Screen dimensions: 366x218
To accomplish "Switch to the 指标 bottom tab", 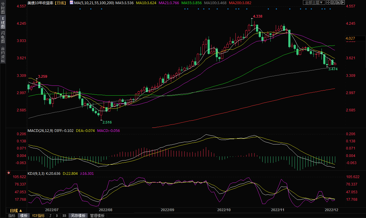I will point(12,216).
